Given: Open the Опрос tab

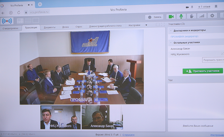Looking at the screenshot, I should coord(79,27).
